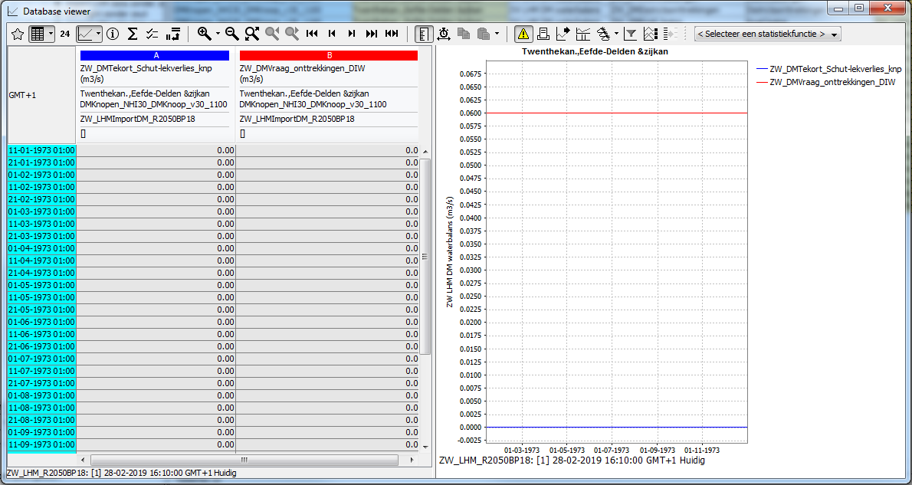
Task: Click the blue column A header
Action: (155, 55)
